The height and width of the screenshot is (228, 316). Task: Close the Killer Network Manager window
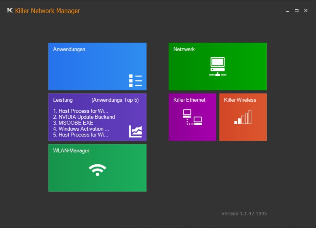pos(306,11)
